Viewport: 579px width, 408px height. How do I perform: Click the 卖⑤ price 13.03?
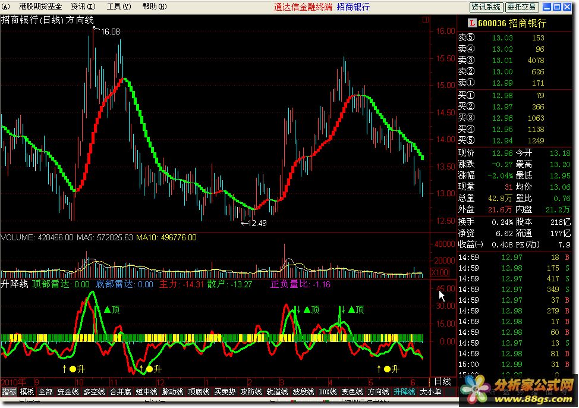click(502, 37)
